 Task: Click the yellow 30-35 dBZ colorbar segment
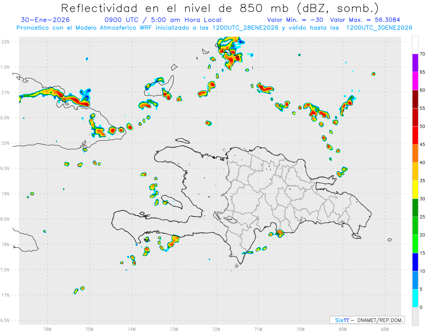(415, 190)
